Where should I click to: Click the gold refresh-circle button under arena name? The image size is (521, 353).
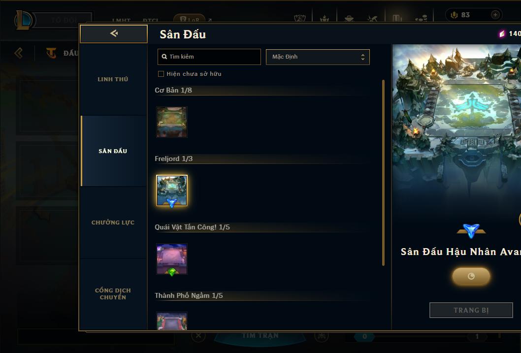471,276
